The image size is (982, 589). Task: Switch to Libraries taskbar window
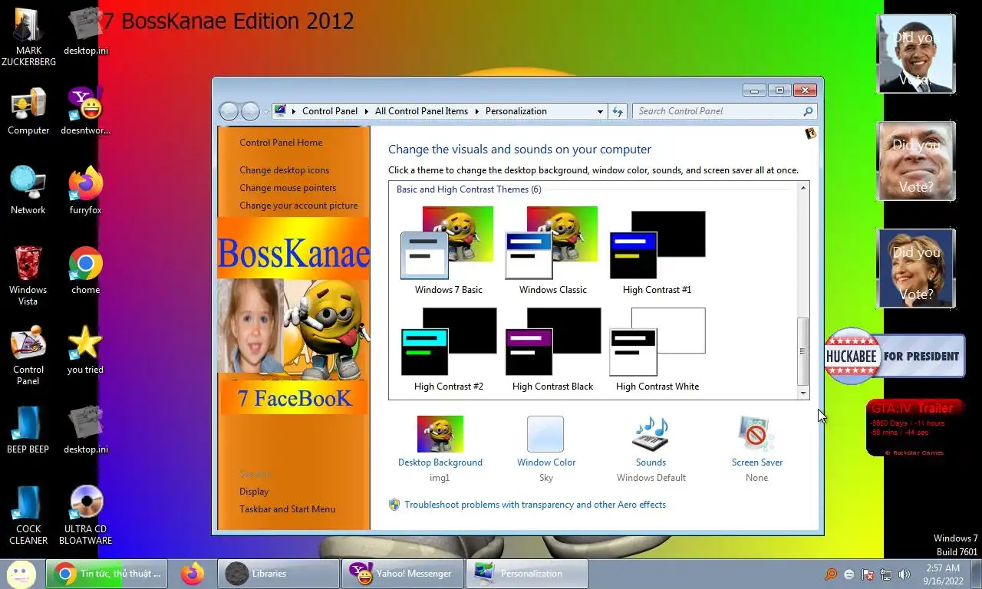[278, 574]
